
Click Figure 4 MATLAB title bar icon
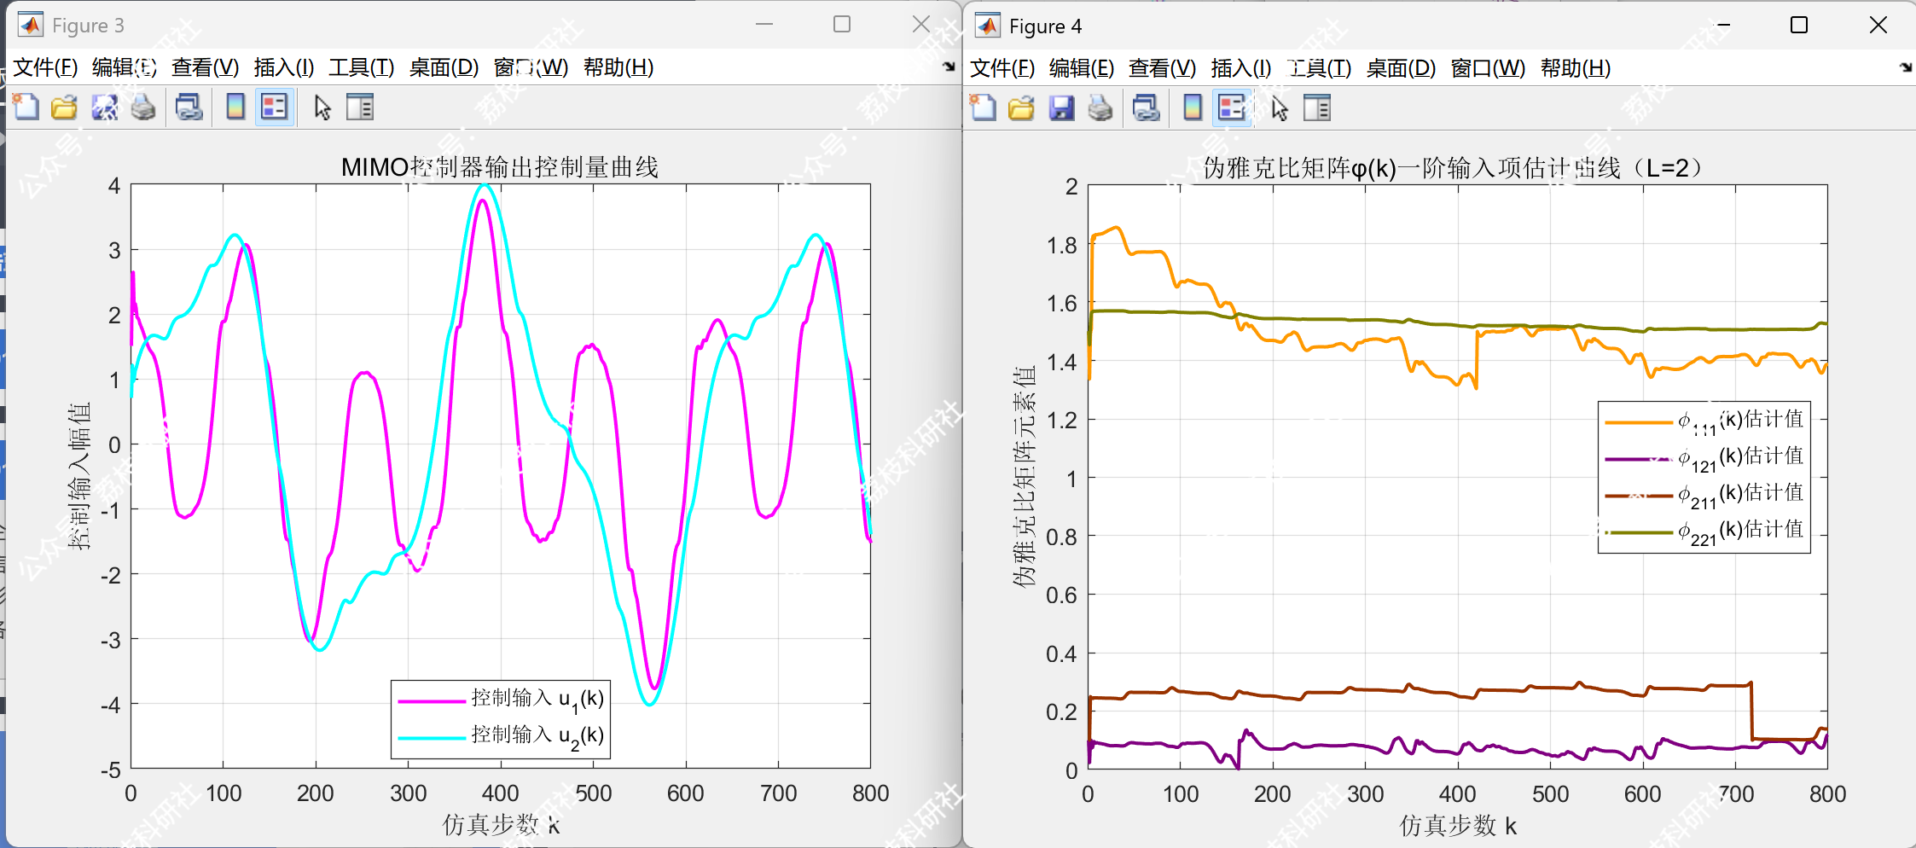[988, 26]
